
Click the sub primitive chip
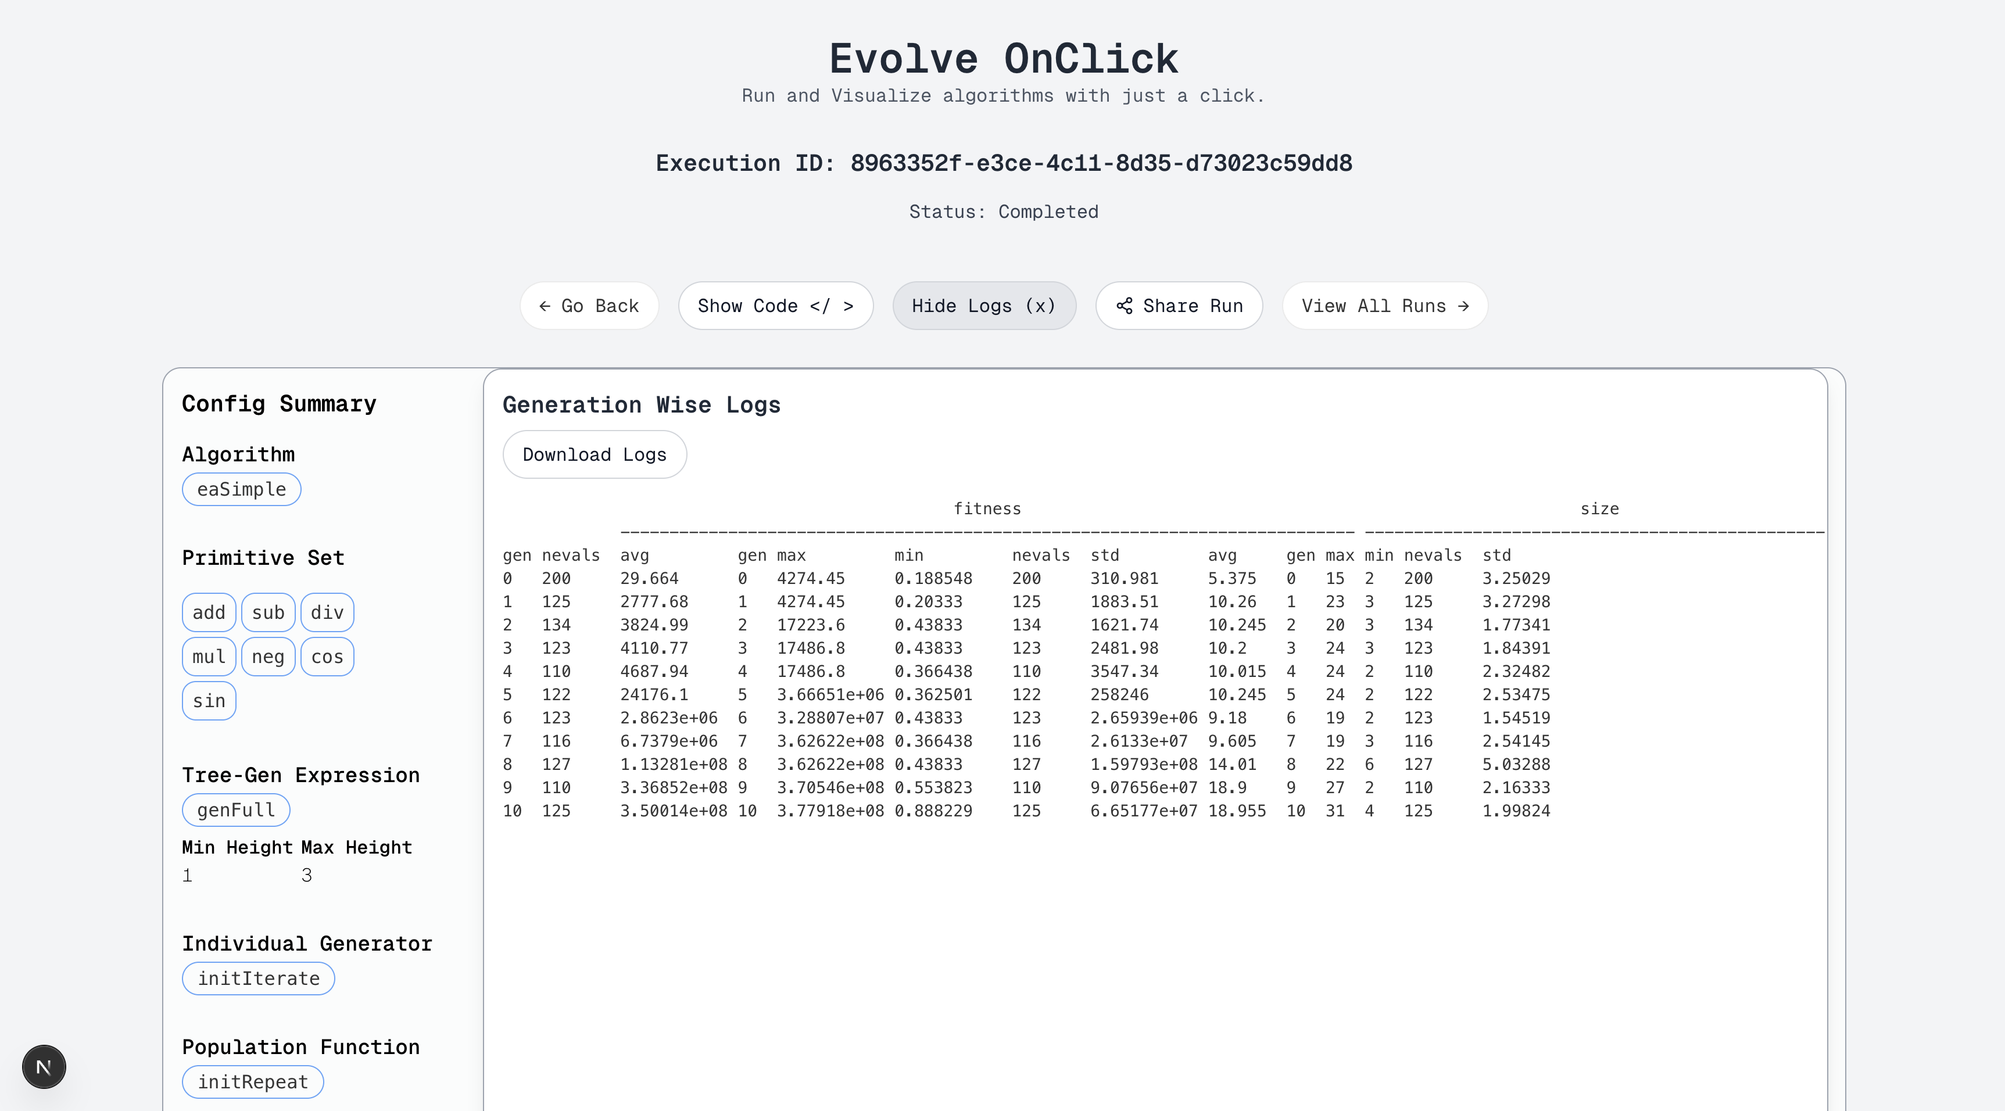(x=268, y=612)
